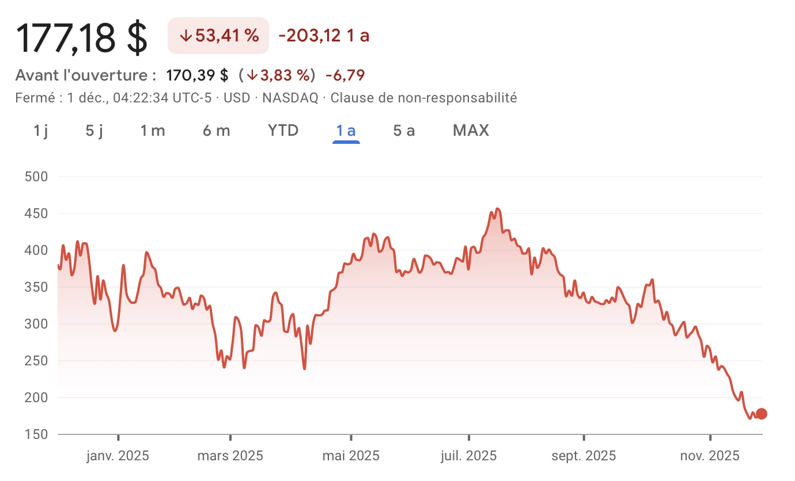The height and width of the screenshot is (481, 795).
Task: Click the pink percentage change badge
Action: click(x=218, y=35)
